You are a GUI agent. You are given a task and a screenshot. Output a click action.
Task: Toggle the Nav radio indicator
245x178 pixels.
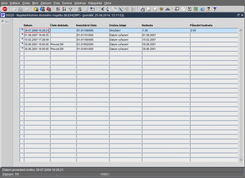pyautogui.click(x=3, y=21)
